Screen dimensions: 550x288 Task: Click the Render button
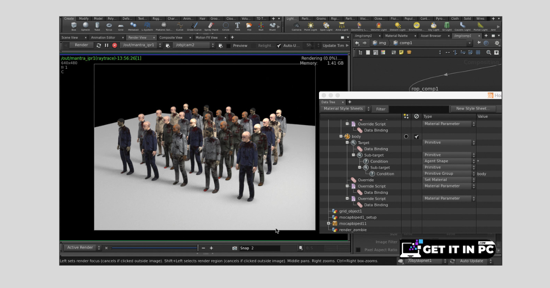click(x=82, y=45)
